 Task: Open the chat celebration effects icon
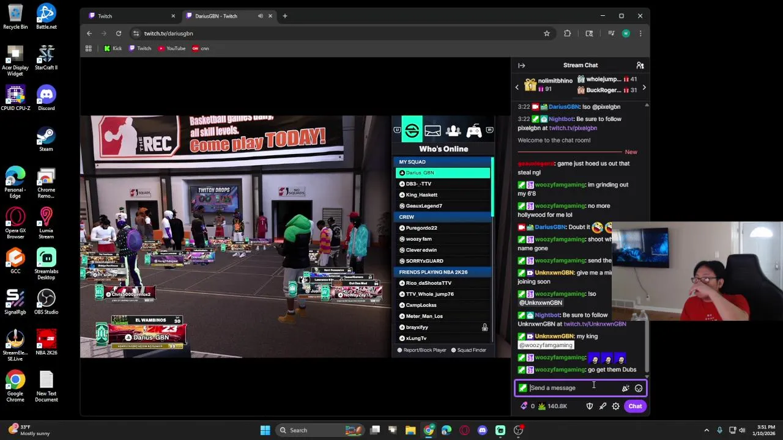pos(625,388)
